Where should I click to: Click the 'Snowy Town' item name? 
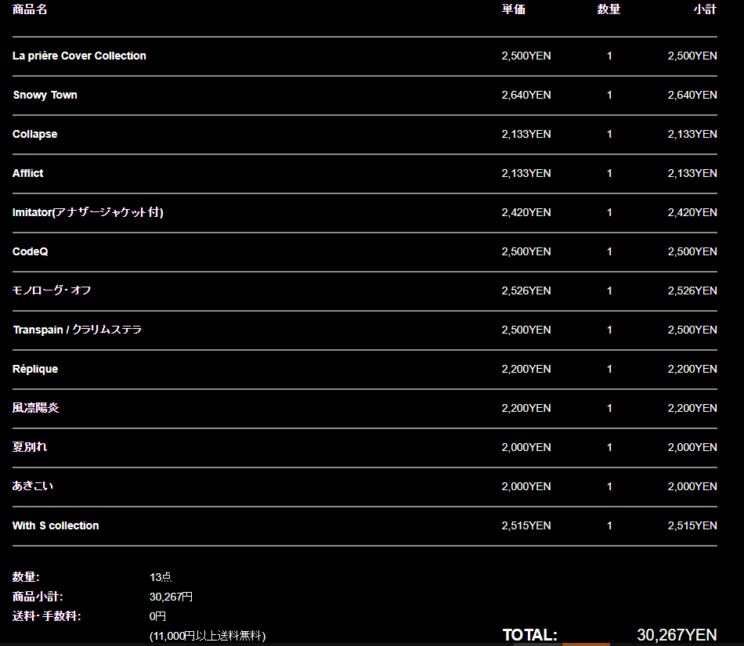pyautogui.click(x=45, y=95)
